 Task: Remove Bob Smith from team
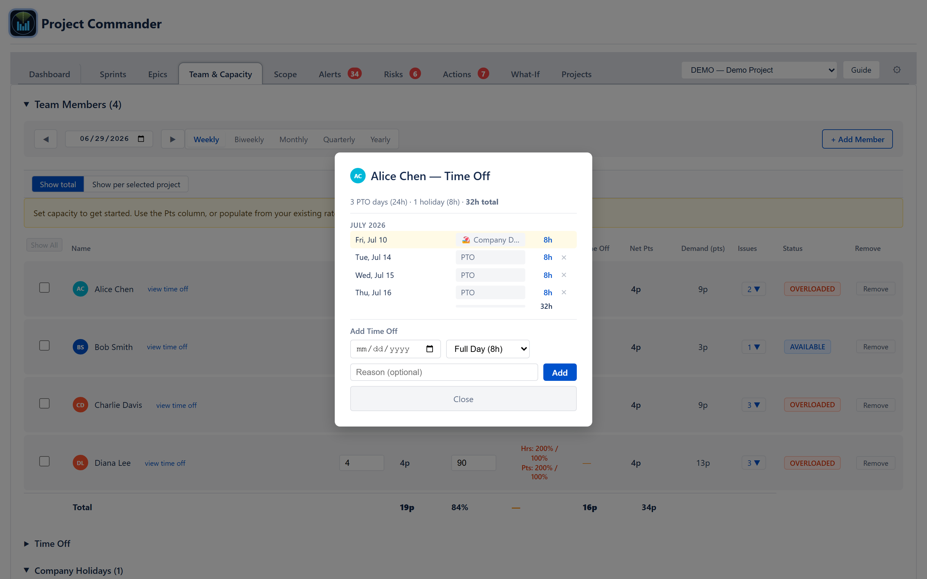click(x=875, y=347)
